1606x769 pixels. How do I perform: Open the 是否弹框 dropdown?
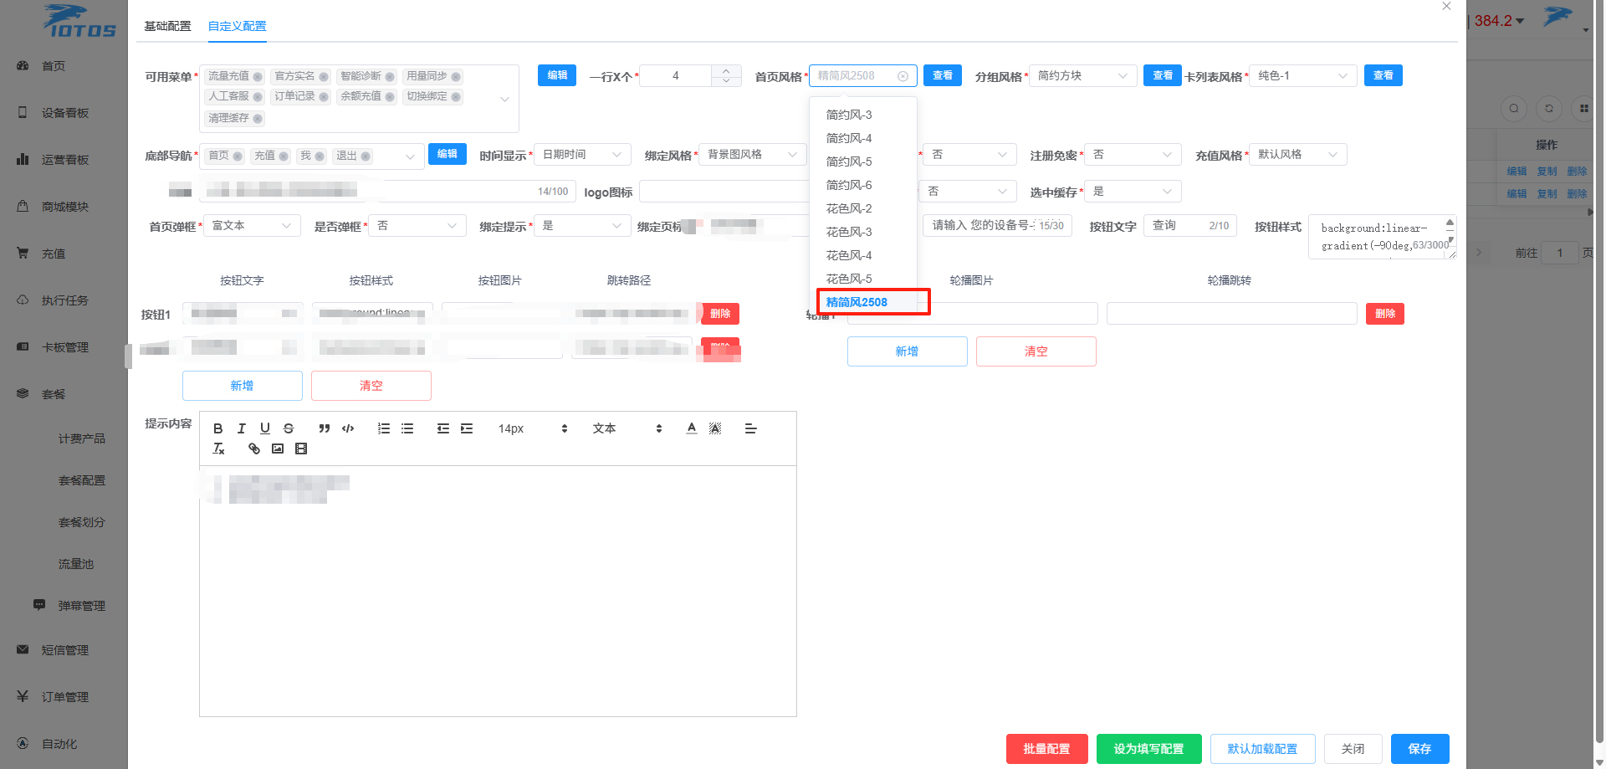pyautogui.click(x=417, y=226)
